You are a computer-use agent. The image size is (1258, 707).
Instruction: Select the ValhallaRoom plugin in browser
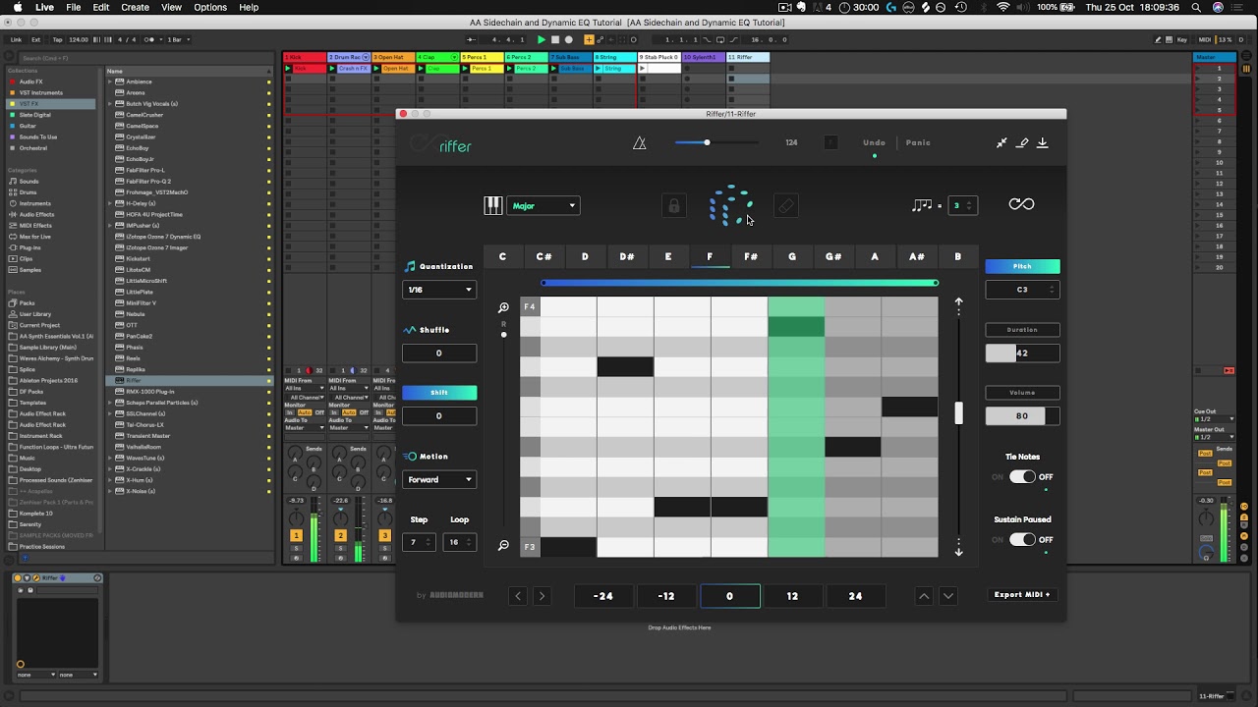pos(143,447)
